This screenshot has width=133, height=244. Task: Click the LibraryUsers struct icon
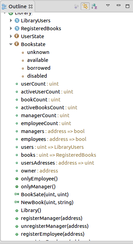tap(17, 20)
